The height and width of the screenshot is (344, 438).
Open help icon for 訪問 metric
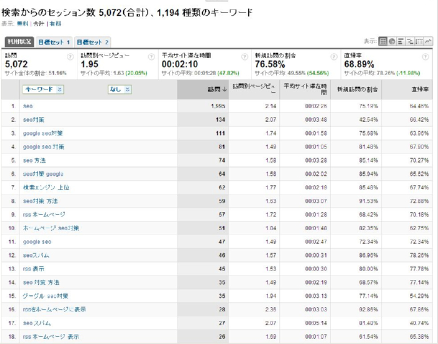tap(70, 57)
